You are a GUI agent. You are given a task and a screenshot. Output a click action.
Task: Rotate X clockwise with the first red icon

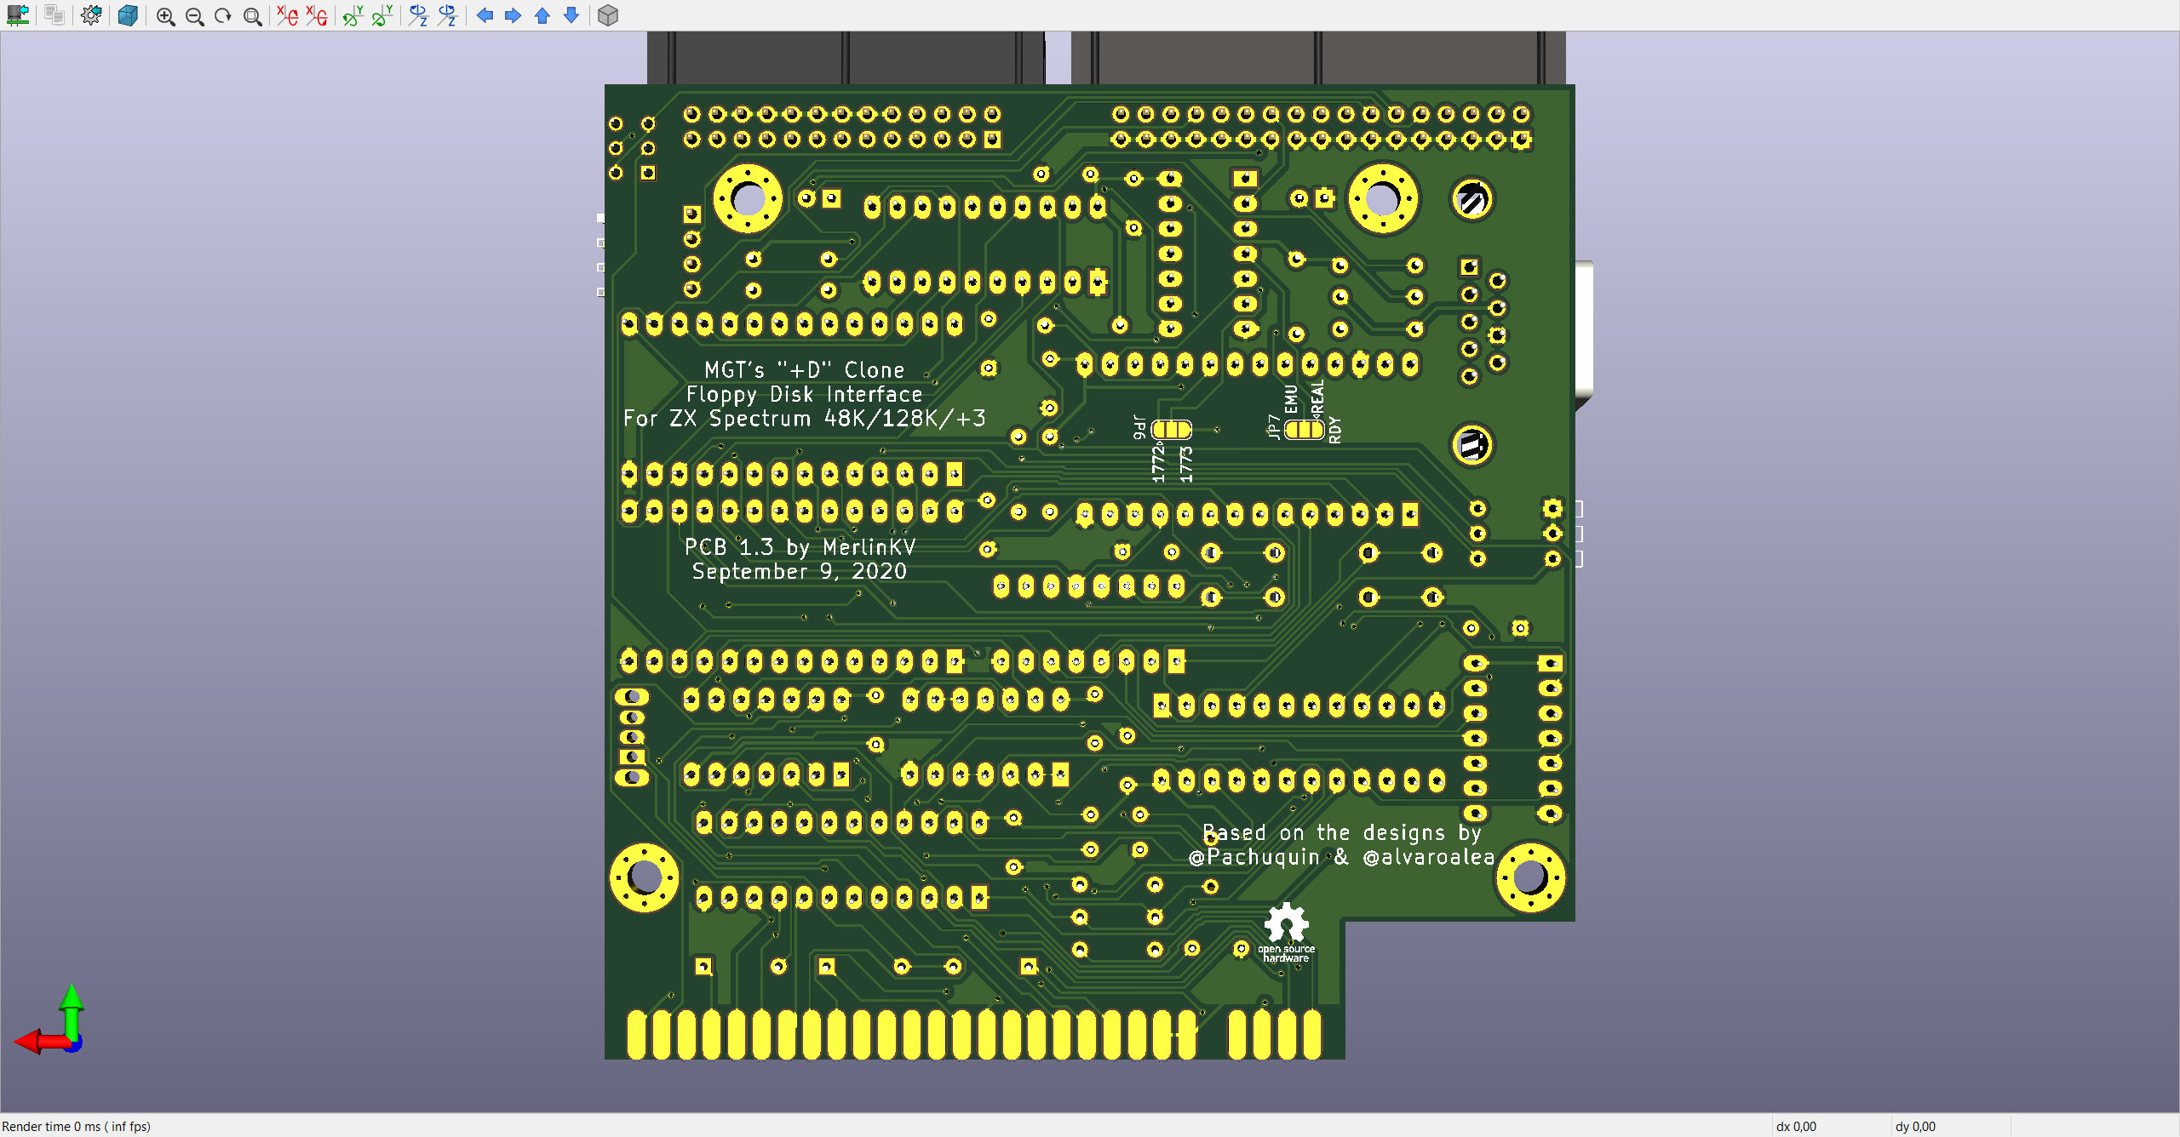(288, 15)
